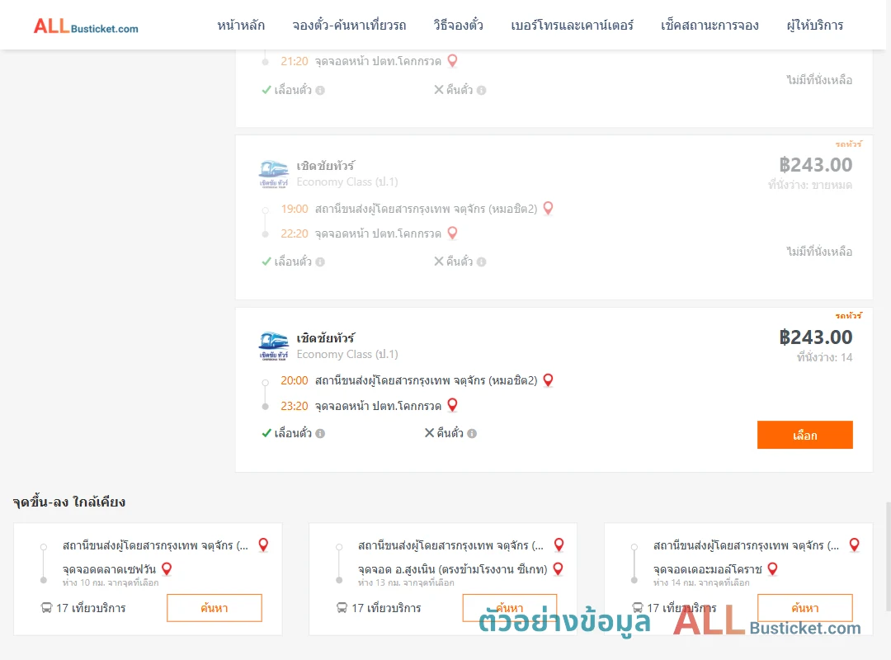Click info icon next to เลื่อนตั๋ว in 21:20 trip
The image size is (891, 660).
[x=320, y=90]
